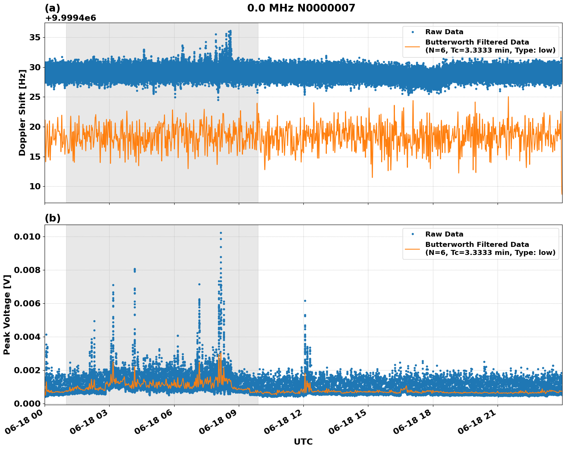
Task: Select the highest blue peak near 0.010 V
Action: point(221,232)
